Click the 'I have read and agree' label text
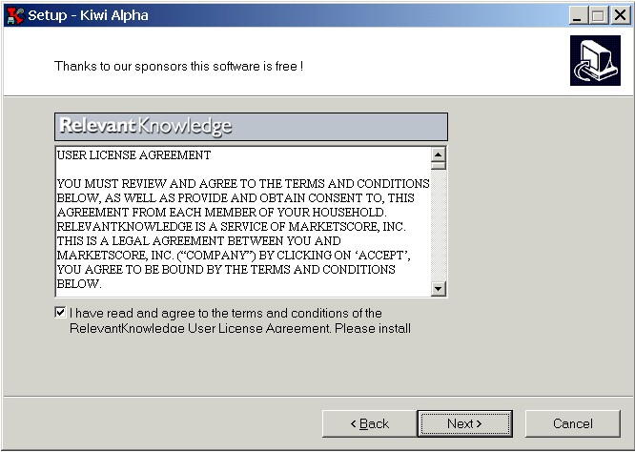This screenshot has height=452, width=635. [226, 313]
